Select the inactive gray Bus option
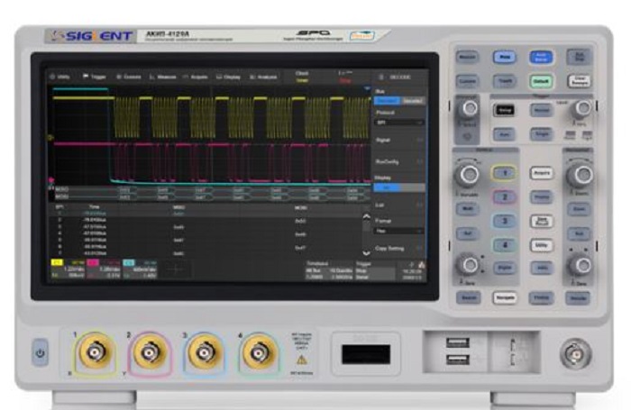The width and height of the screenshot is (631, 410). [413, 101]
